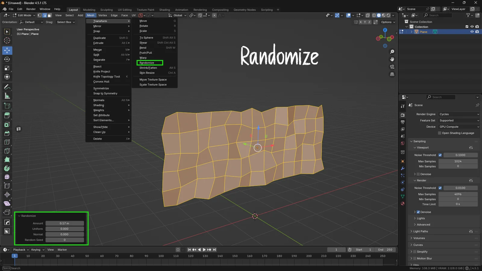
Task: Open the viewport Options button
Action: 388,22
